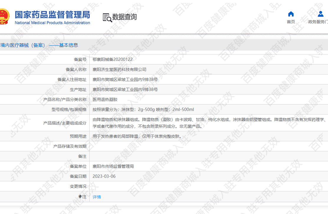Click the 备案单位 field label
The width and height of the screenshot is (328, 214).
[x=78, y=166]
